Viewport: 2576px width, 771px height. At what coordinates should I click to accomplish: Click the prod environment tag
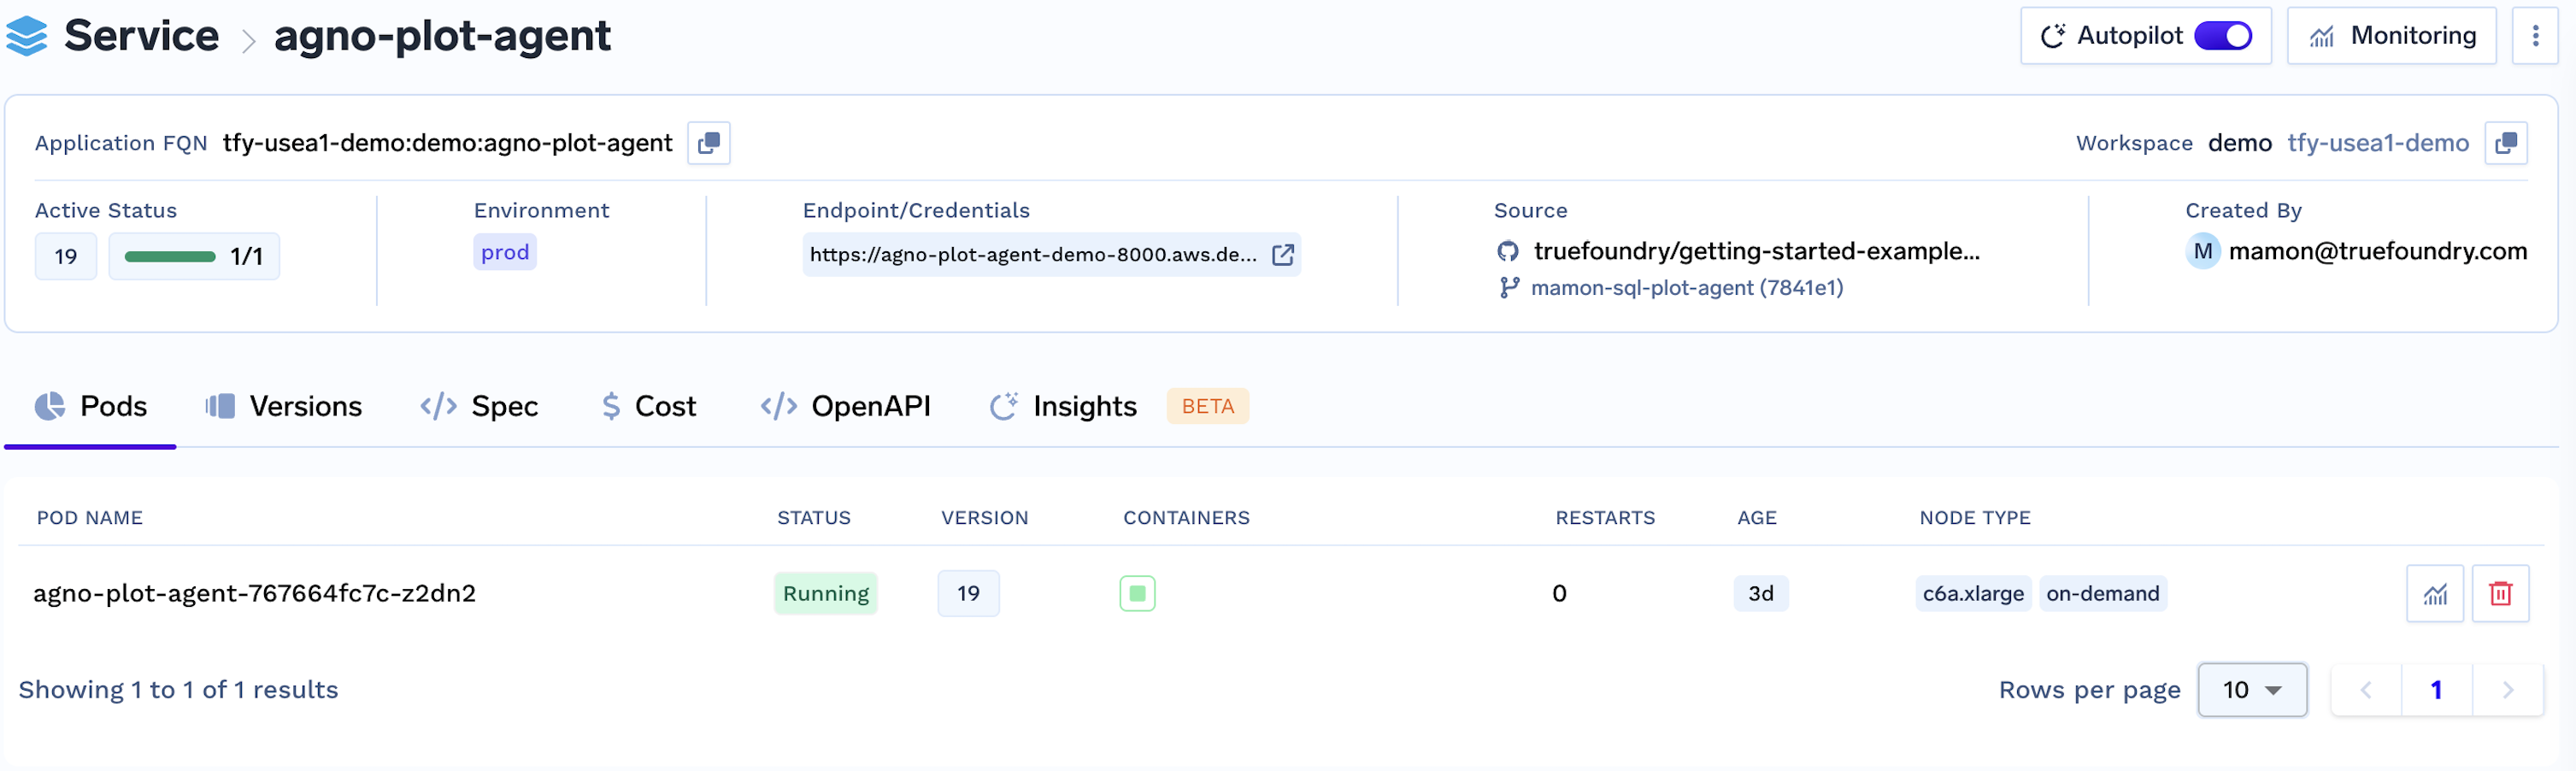point(505,252)
